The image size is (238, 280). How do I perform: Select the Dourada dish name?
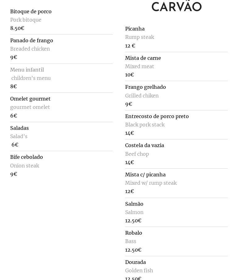[135, 262]
